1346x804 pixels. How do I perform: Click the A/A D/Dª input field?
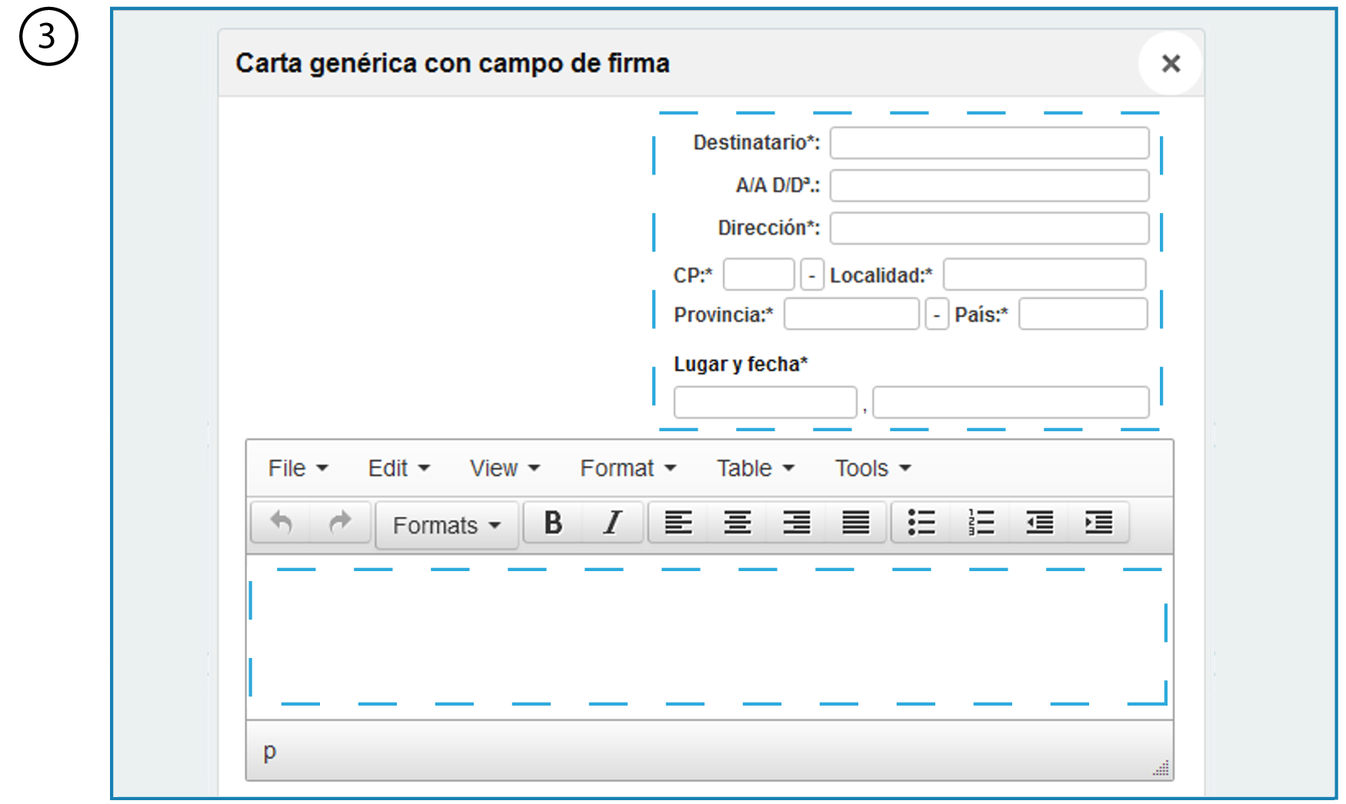coord(989,185)
